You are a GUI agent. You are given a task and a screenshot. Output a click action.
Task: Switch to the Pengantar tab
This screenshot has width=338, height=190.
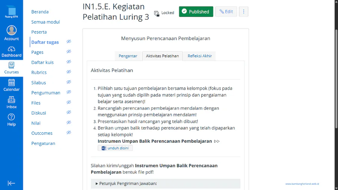point(128,56)
